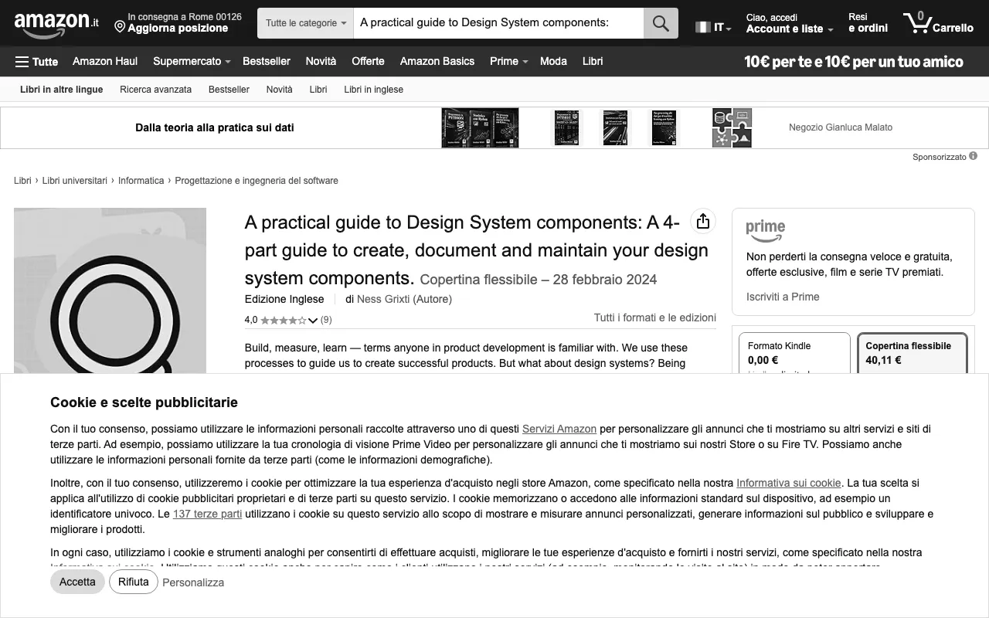Image resolution: width=989 pixels, height=618 pixels.
Task: Open the Tutte hamburger menu
Action: pyautogui.click(x=36, y=61)
